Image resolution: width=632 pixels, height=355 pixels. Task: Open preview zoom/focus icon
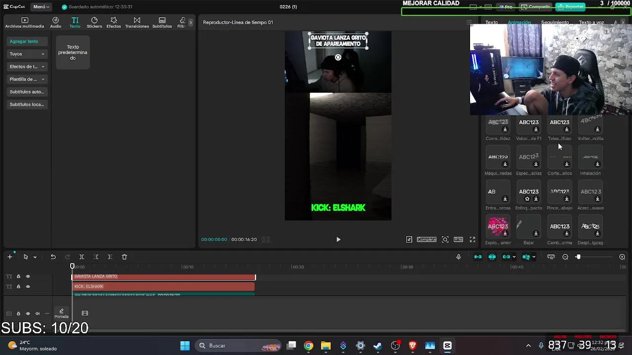445,240
